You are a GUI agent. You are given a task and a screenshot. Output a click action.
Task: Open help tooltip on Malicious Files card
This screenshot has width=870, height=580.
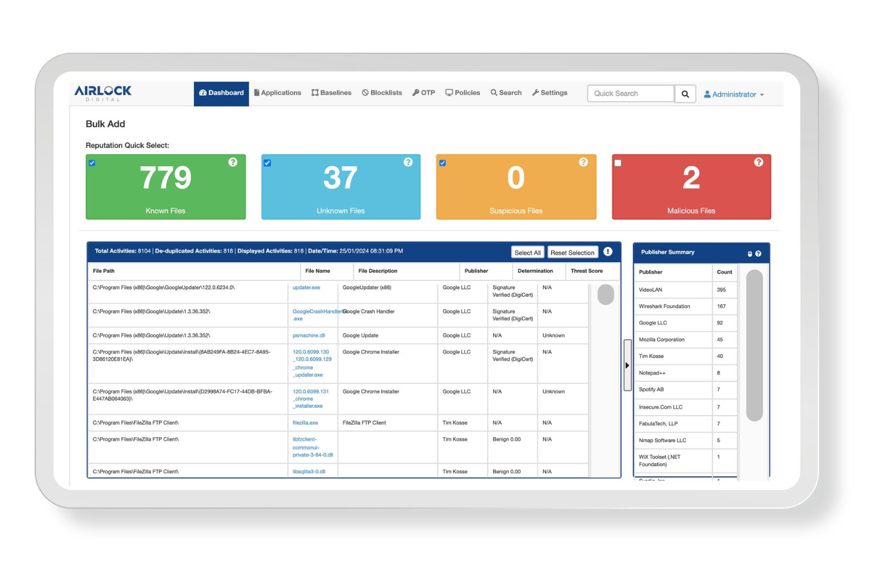(758, 162)
